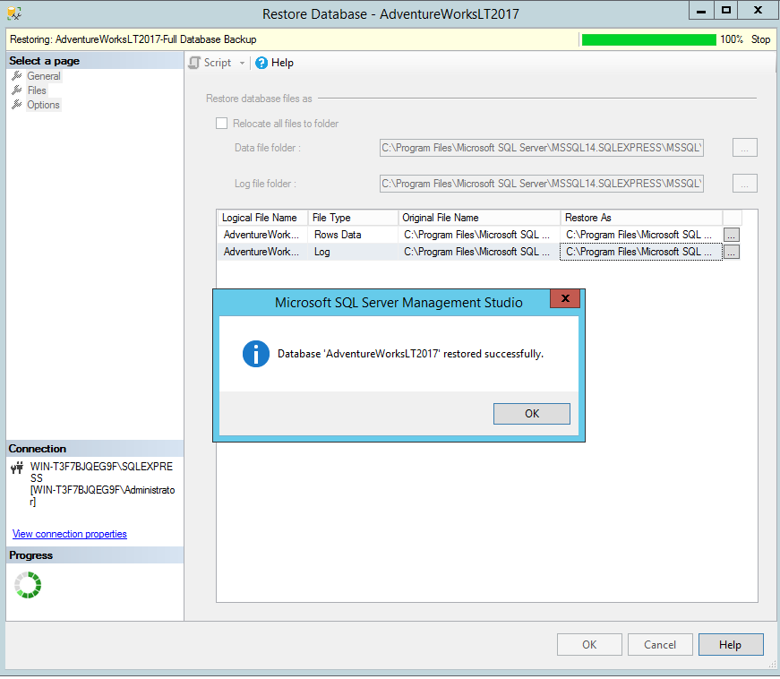Click the Files page wrench icon
The height and width of the screenshot is (679, 780).
pyautogui.click(x=17, y=90)
